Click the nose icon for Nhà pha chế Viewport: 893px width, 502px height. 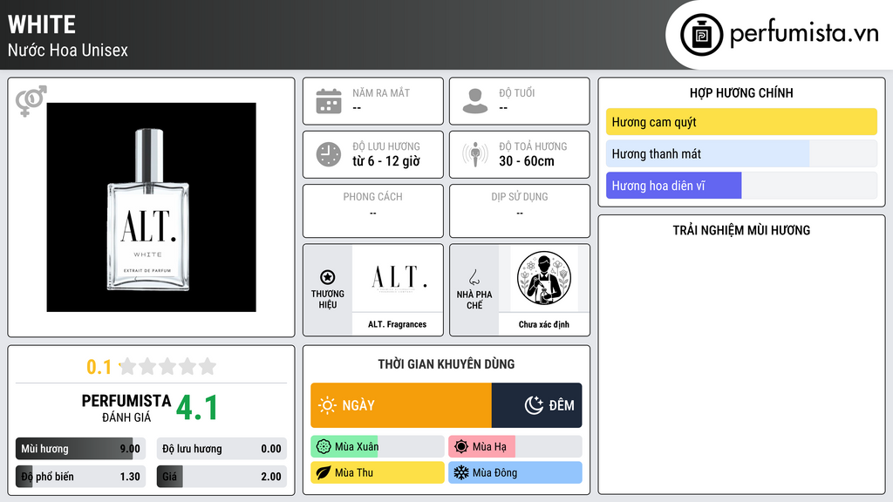[474, 277]
